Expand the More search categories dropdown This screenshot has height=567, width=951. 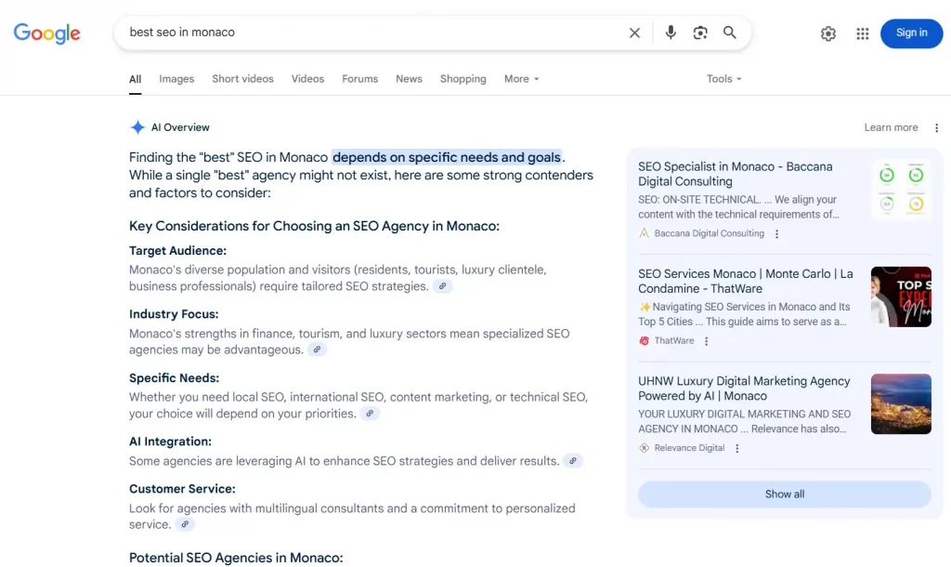pyautogui.click(x=521, y=79)
